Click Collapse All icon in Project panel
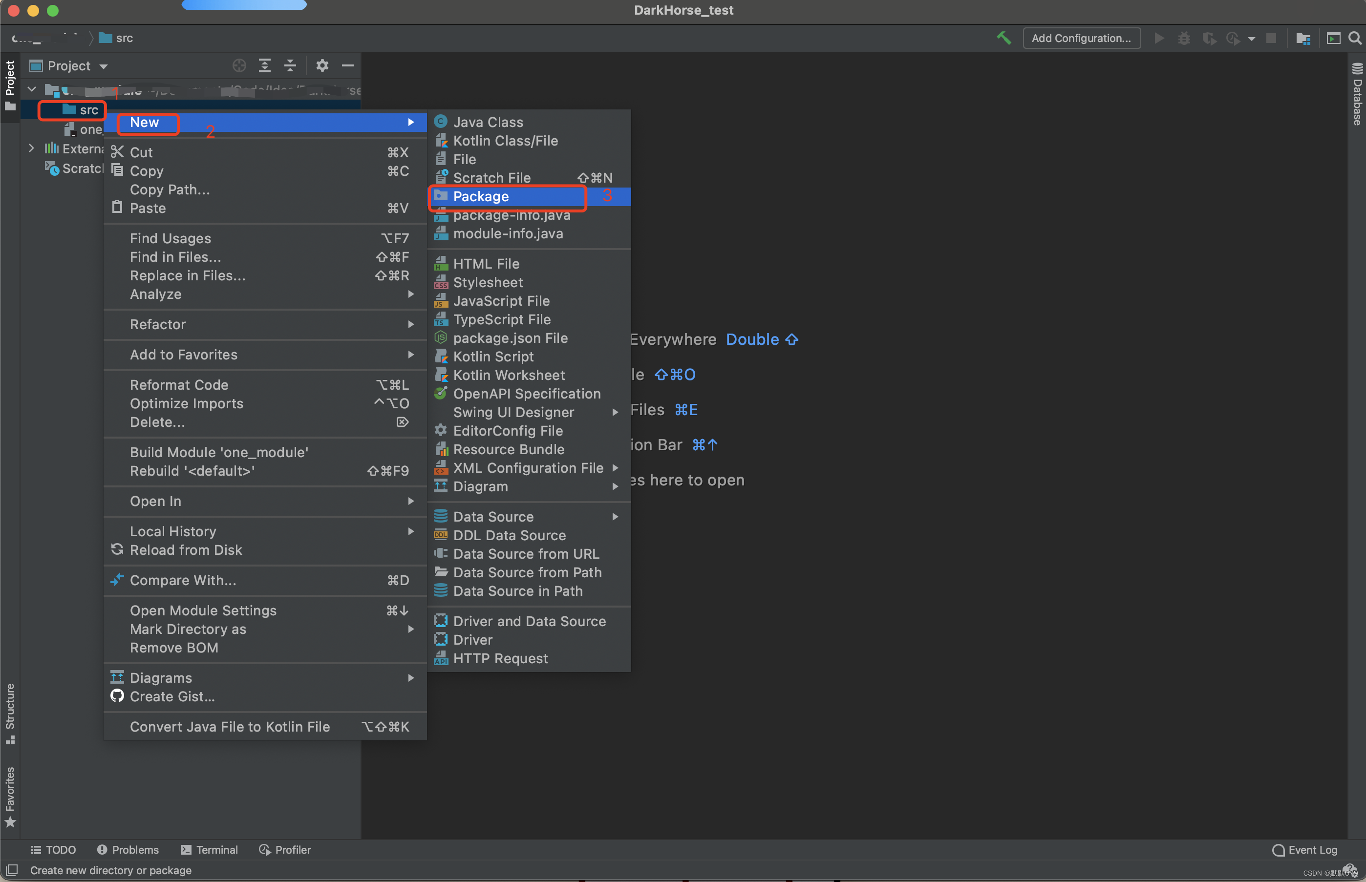Screen dimensions: 1366x882 coord(290,66)
